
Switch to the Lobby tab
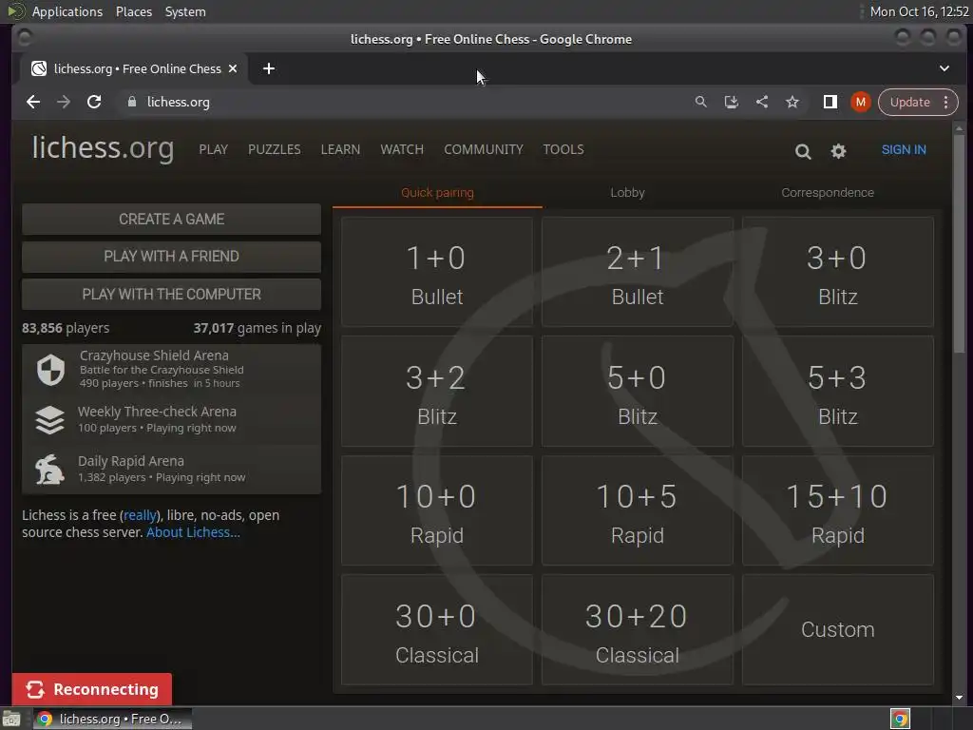(x=627, y=193)
